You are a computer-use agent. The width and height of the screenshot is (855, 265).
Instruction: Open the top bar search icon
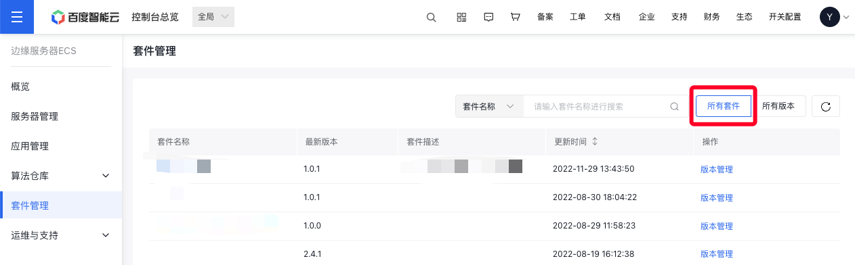tap(431, 18)
